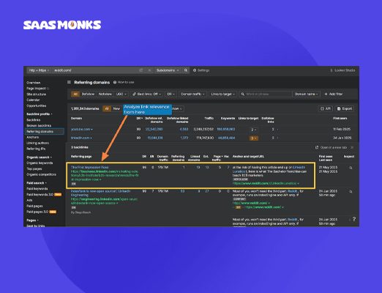382x293 pixels.
Task: Toggle the Dofollow filter
Action: point(88,94)
